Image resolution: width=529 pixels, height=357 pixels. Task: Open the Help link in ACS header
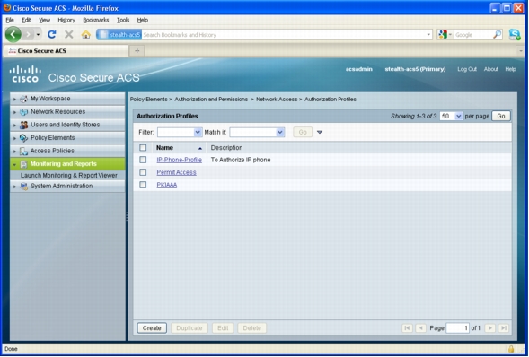click(510, 69)
